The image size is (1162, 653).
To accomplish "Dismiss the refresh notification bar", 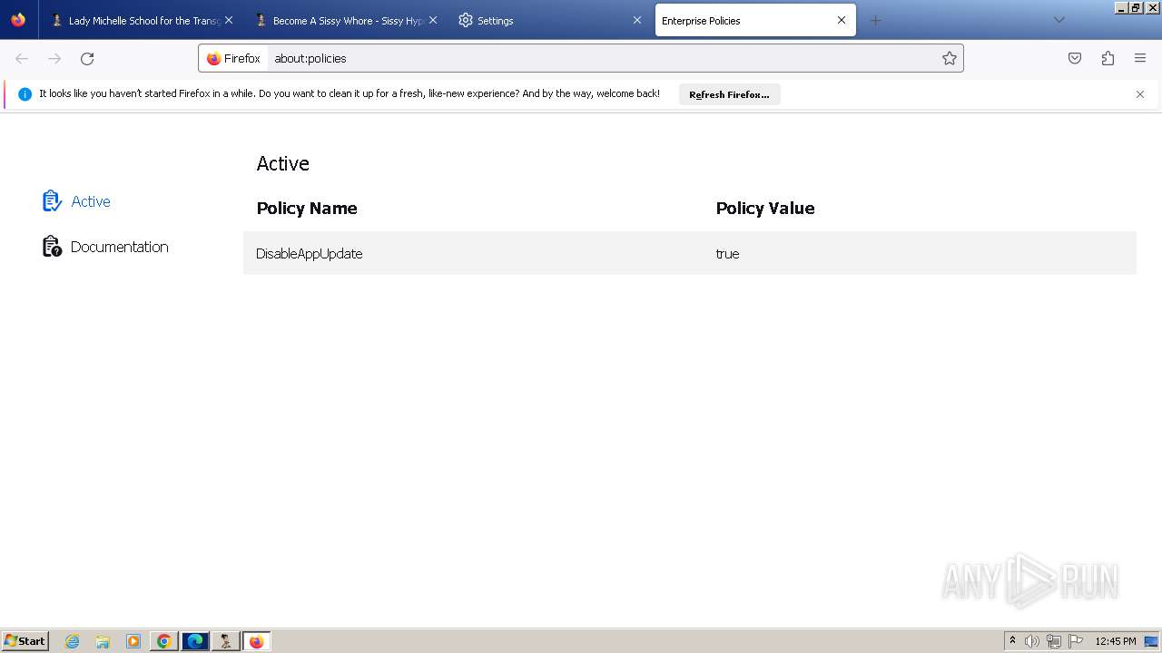I will [1140, 94].
